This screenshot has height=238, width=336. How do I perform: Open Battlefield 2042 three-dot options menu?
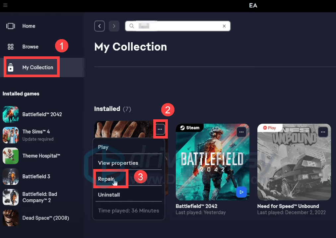pos(241,132)
